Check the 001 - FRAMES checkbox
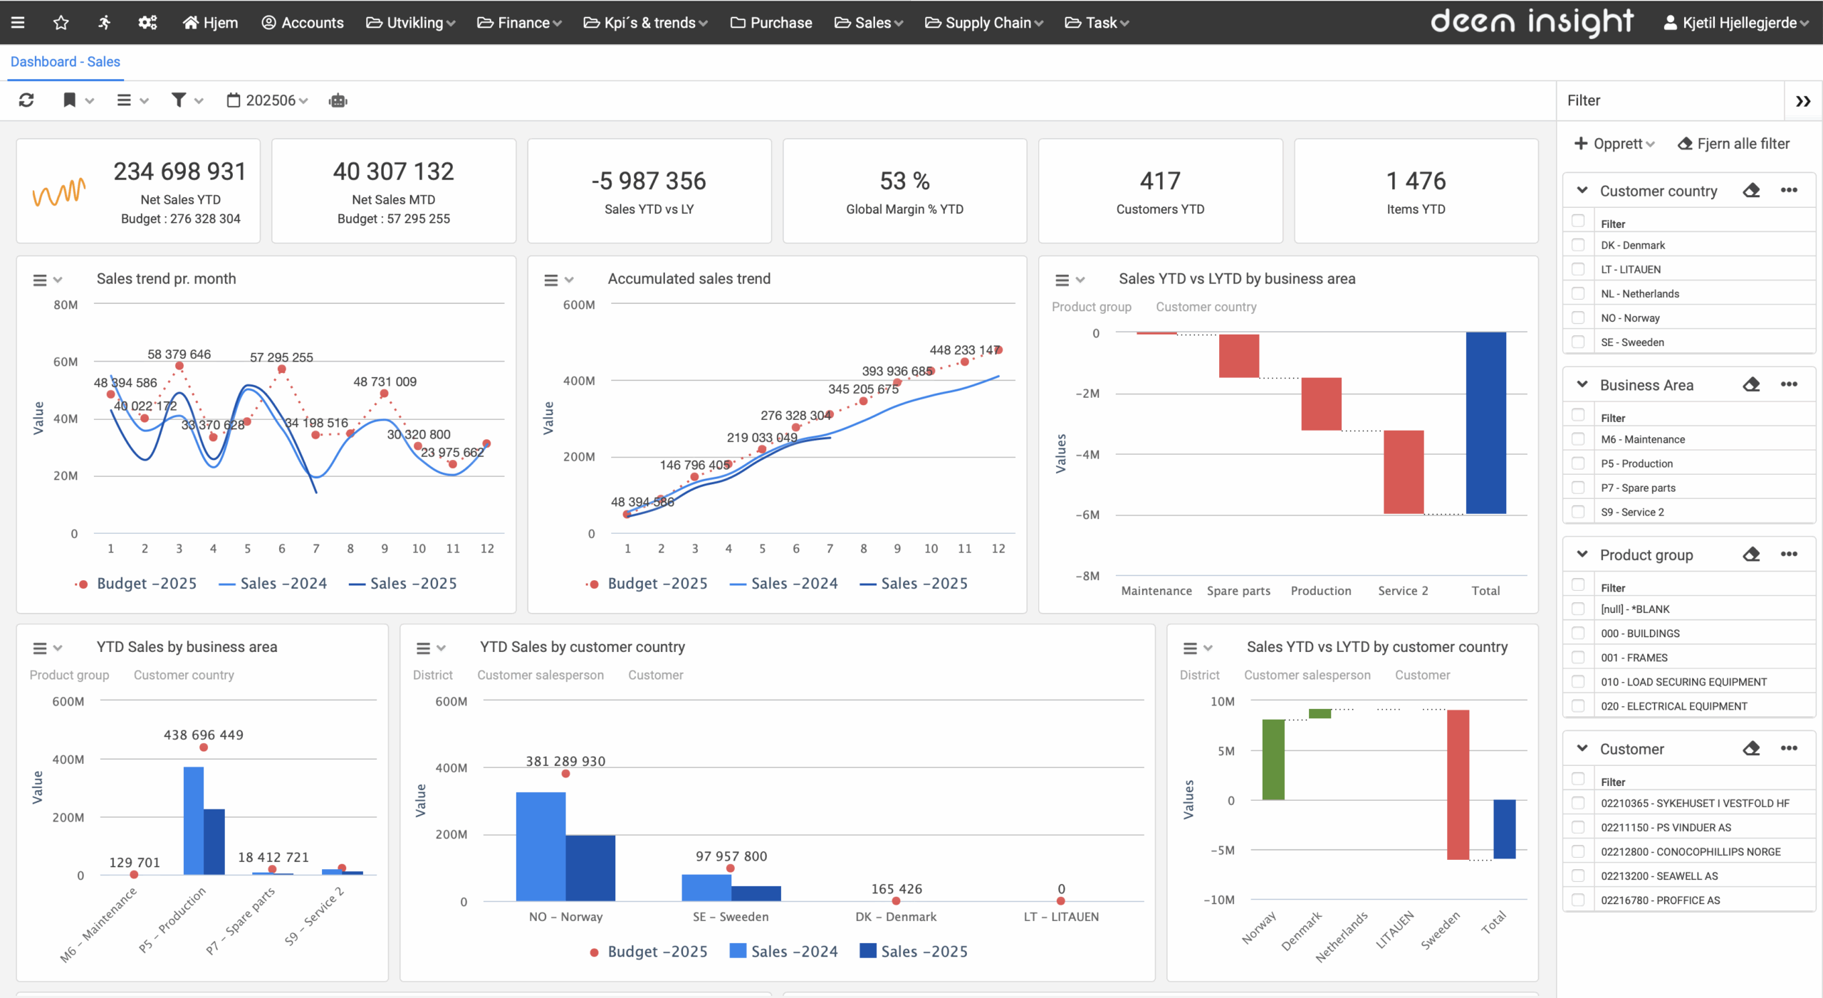 tap(1578, 657)
